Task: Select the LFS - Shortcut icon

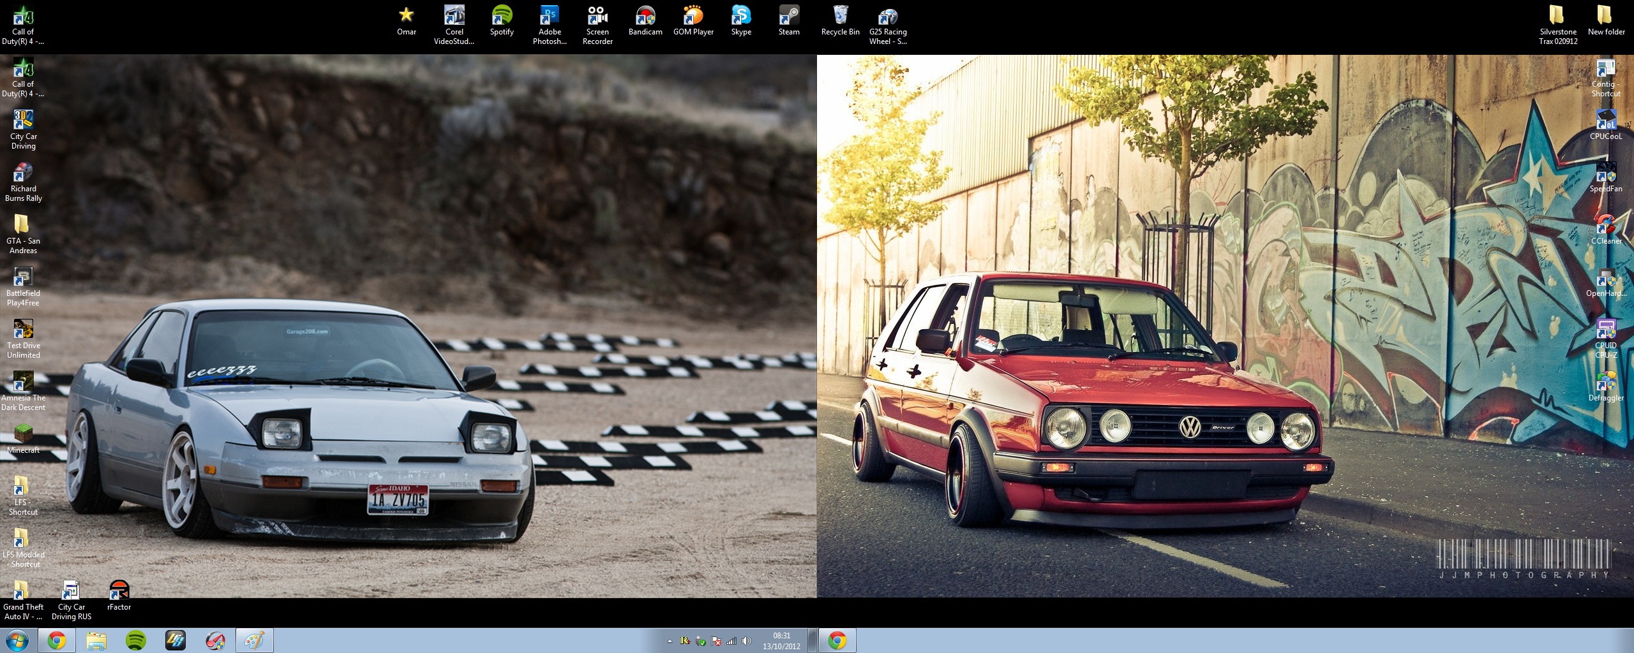Action: point(23,495)
